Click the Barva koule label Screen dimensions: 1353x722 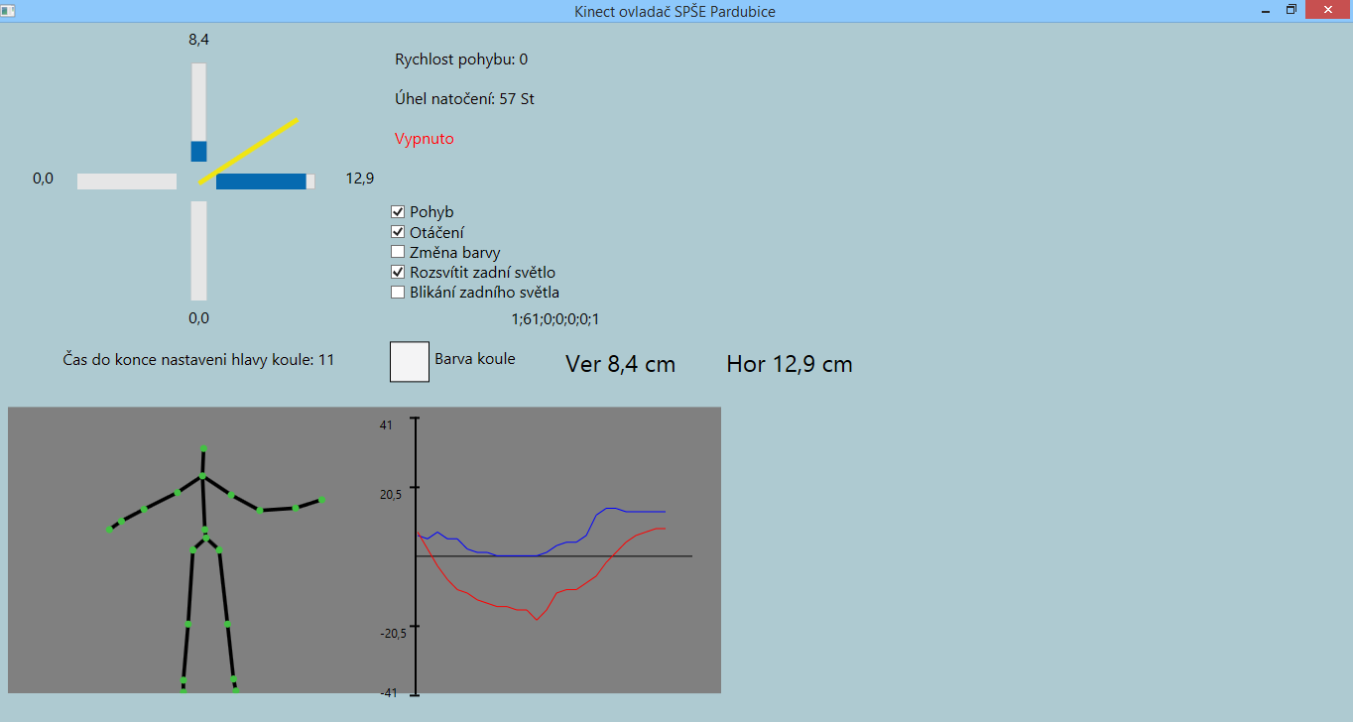point(475,359)
